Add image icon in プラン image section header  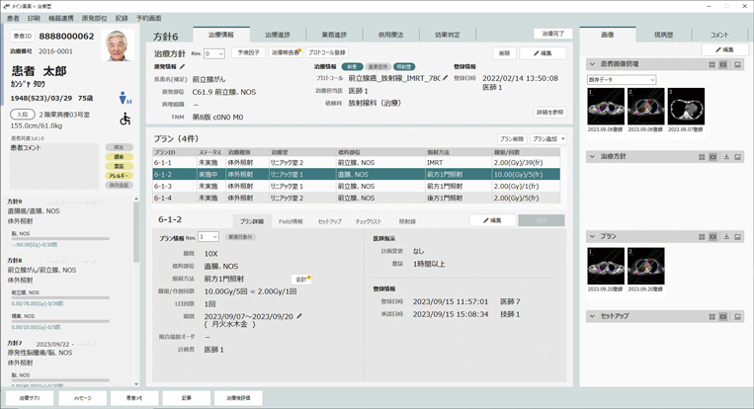coord(737,236)
